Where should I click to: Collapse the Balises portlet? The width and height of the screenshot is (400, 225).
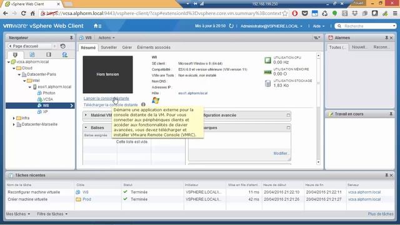pos(86,127)
